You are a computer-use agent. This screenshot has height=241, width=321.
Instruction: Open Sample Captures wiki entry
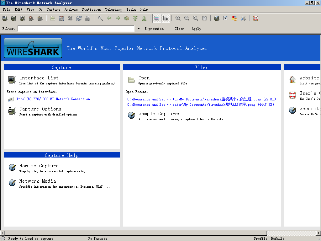[x=160, y=114]
